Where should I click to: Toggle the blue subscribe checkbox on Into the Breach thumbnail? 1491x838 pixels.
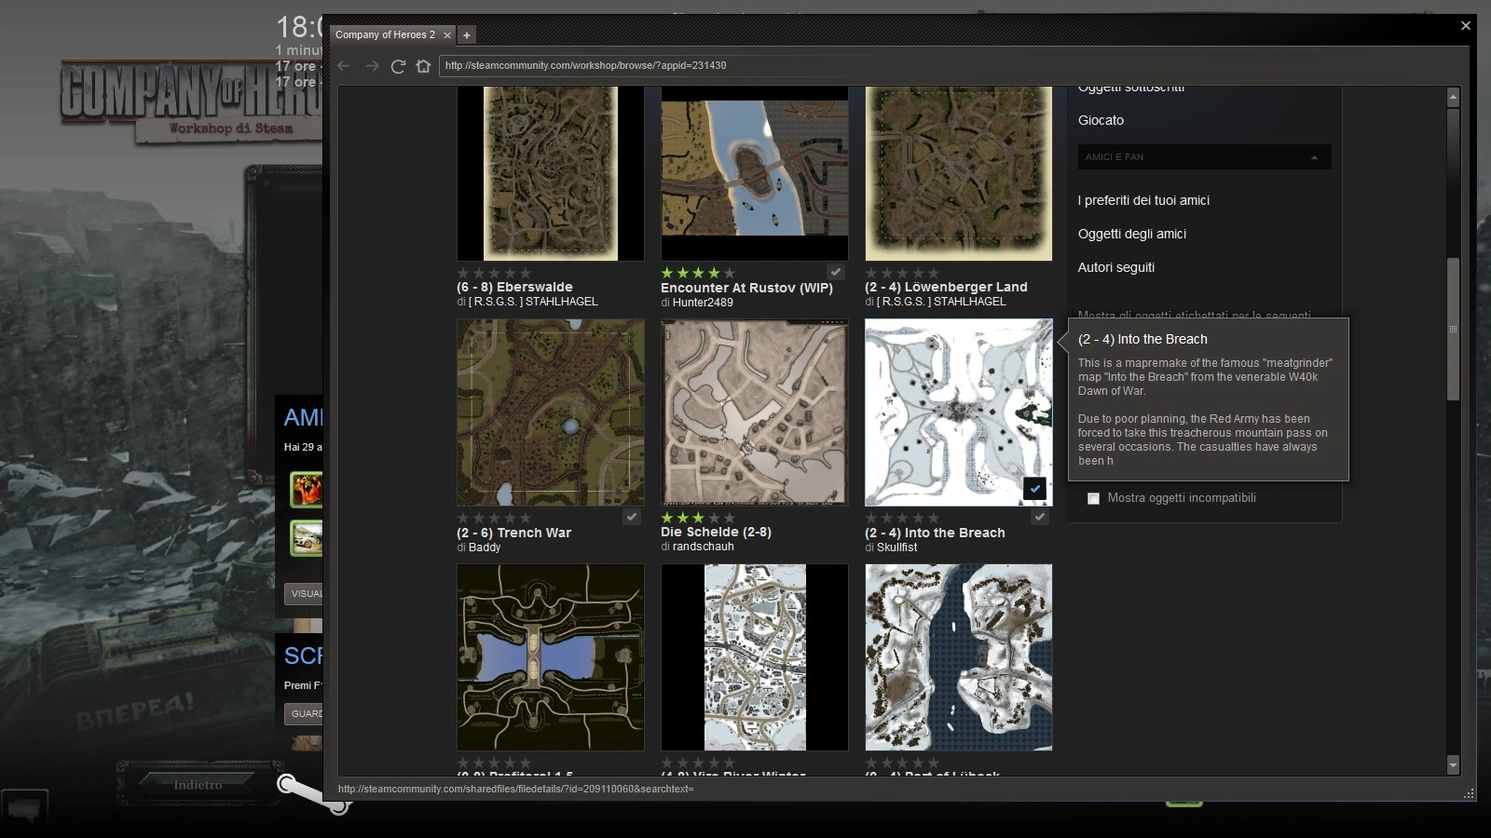point(1034,488)
